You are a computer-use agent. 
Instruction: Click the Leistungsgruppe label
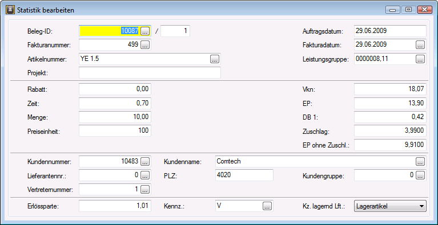click(x=326, y=59)
